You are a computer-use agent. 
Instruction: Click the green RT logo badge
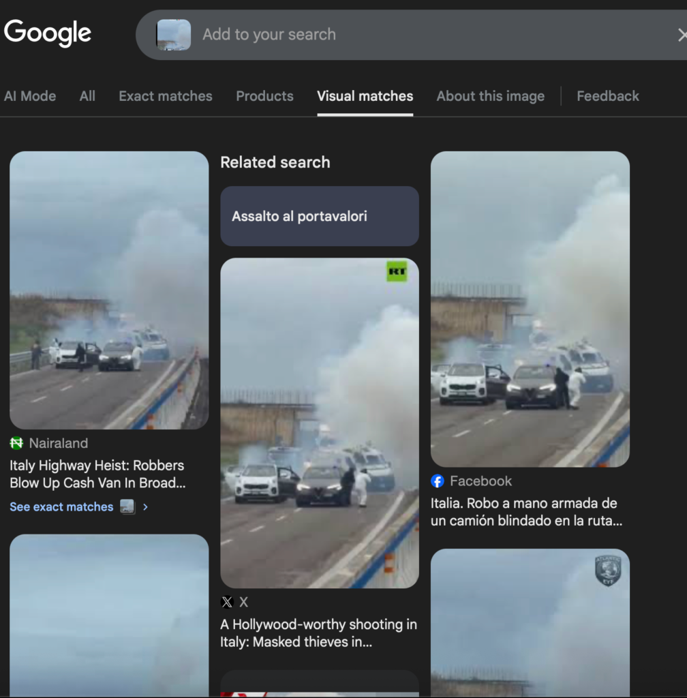click(x=396, y=272)
